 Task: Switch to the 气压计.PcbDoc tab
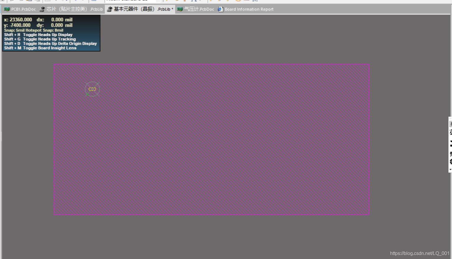click(195, 9)
